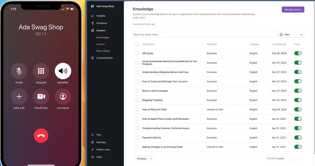Click the Last edited info icon
Image resolution: width=315 pixels, height=166 pixels.
coord(284,44)
